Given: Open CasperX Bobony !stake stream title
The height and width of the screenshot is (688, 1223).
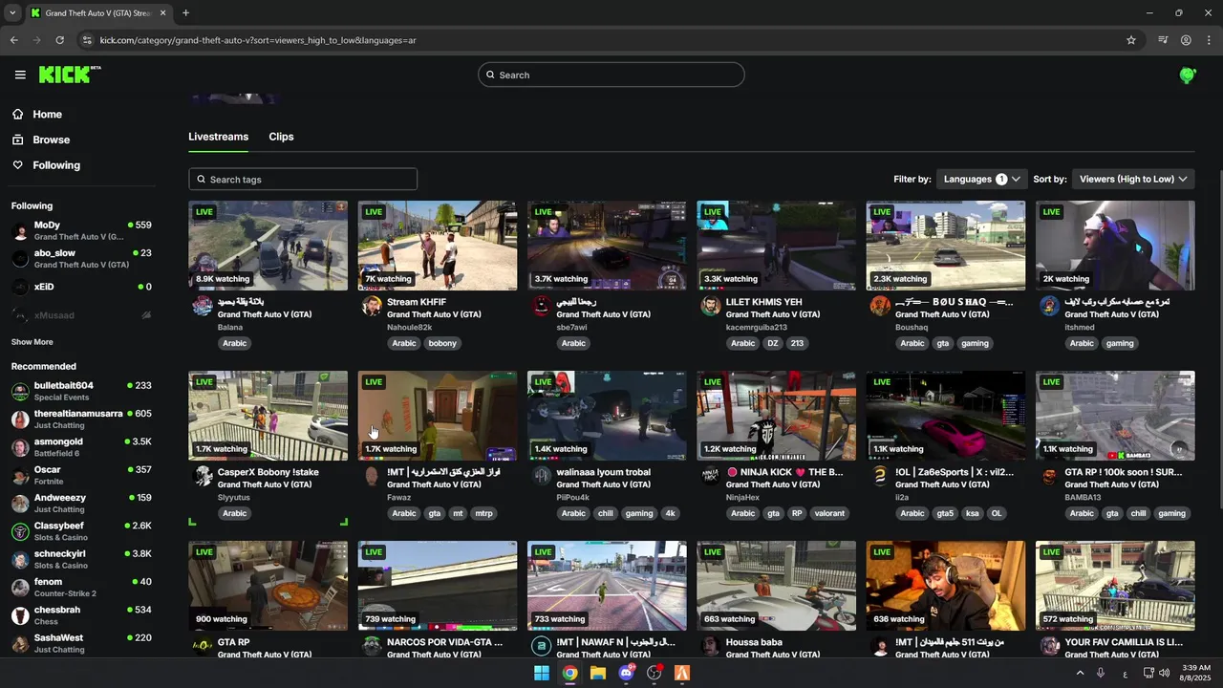Looking at the screenshot, I should pyautogui.click(x=268, y=472).
